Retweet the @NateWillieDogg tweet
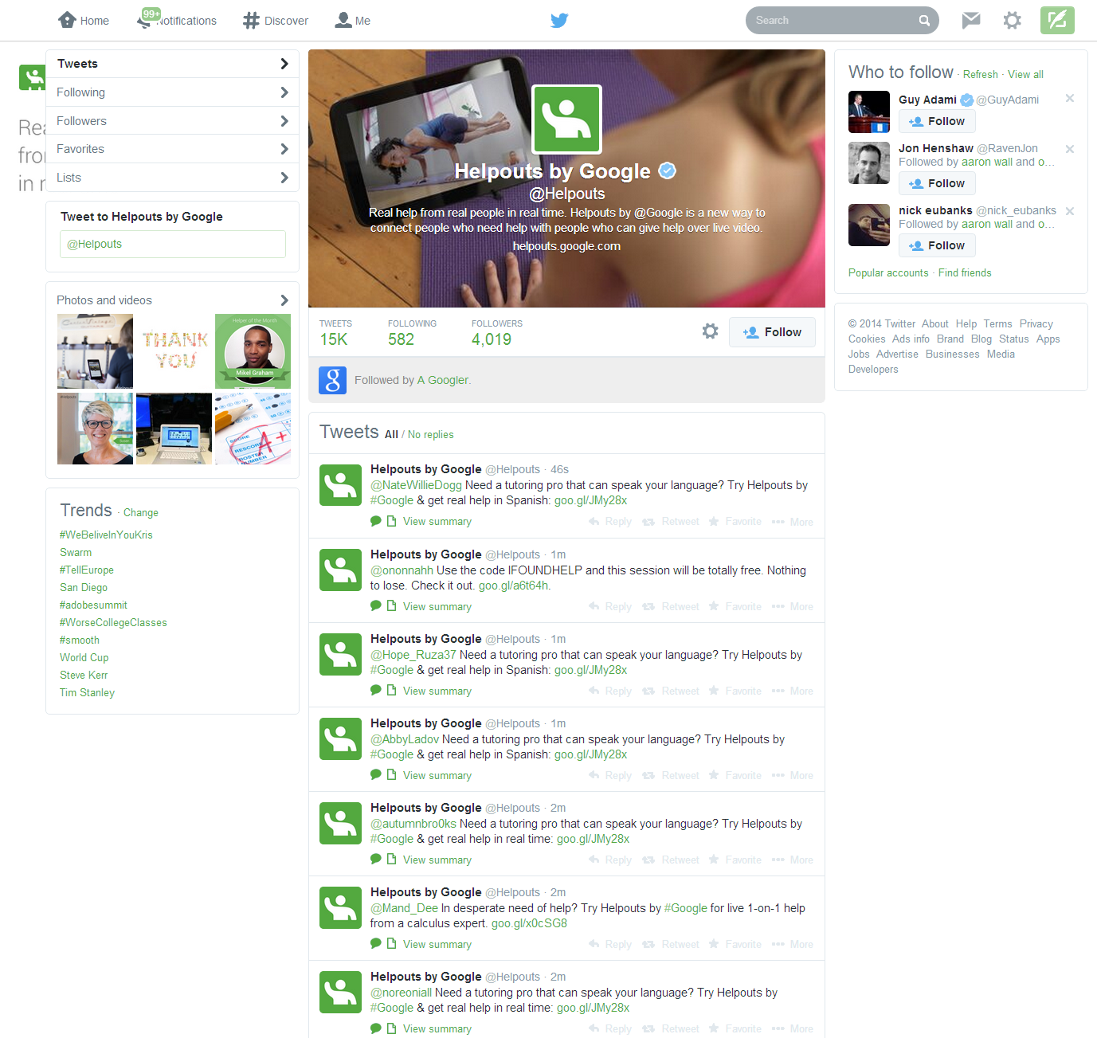 pos(671,522)
